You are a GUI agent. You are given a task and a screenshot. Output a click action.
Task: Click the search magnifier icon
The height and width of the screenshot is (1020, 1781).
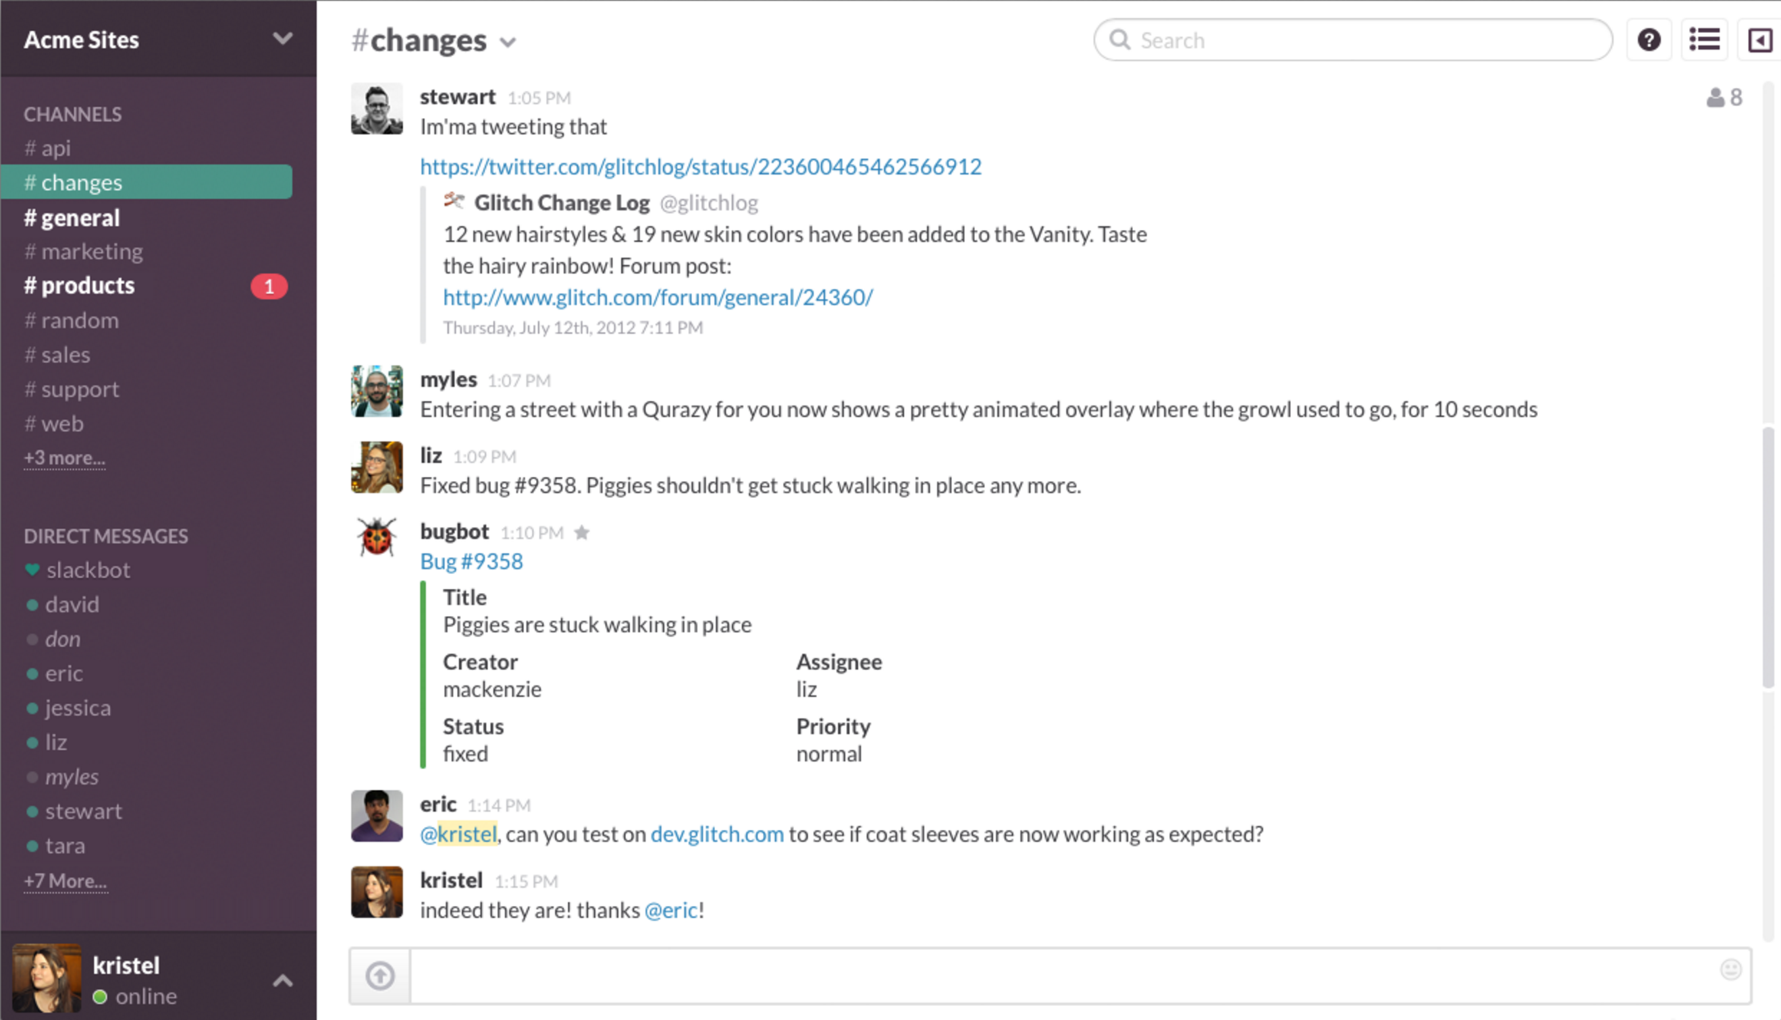[1120, 39]
